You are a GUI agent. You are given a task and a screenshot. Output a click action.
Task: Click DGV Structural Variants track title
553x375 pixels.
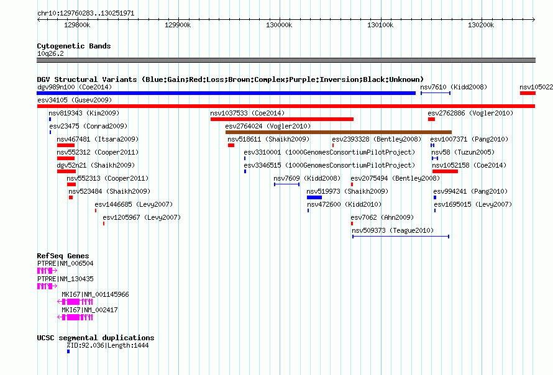tap(231, 79)
